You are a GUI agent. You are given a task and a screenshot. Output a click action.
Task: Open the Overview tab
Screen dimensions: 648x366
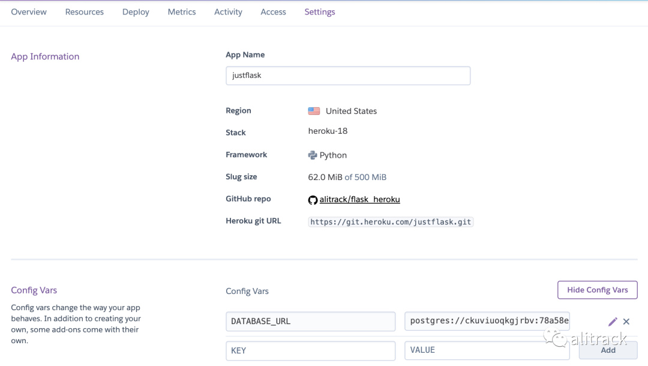pyautogui.click(x=29, y=12)
